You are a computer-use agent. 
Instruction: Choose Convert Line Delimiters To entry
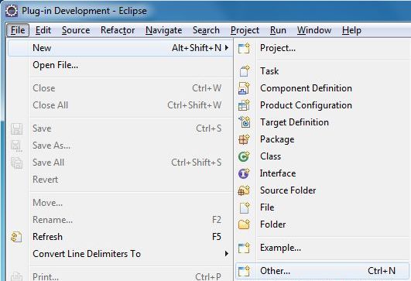[121, 254]
